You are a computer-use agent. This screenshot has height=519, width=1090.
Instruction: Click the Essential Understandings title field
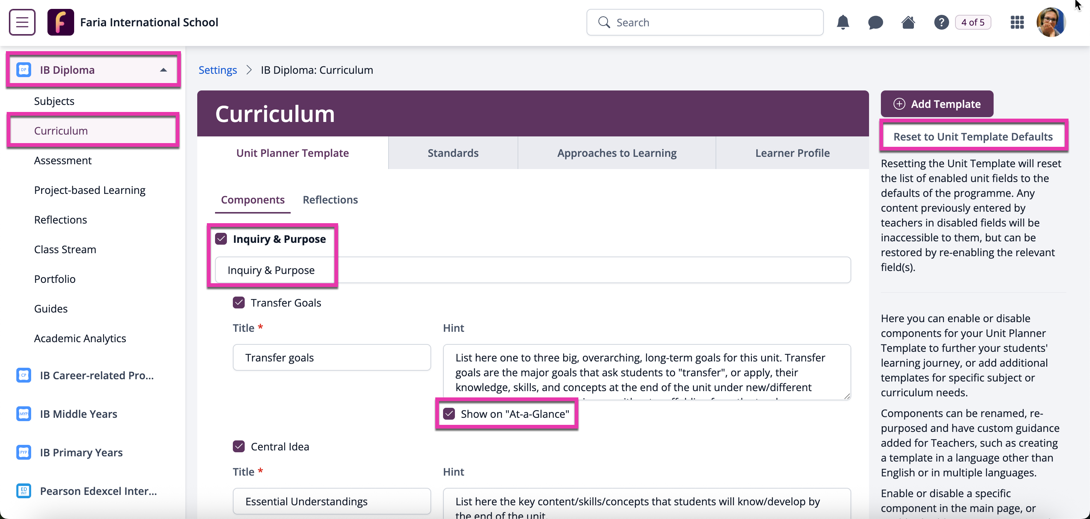pos(332,501)
